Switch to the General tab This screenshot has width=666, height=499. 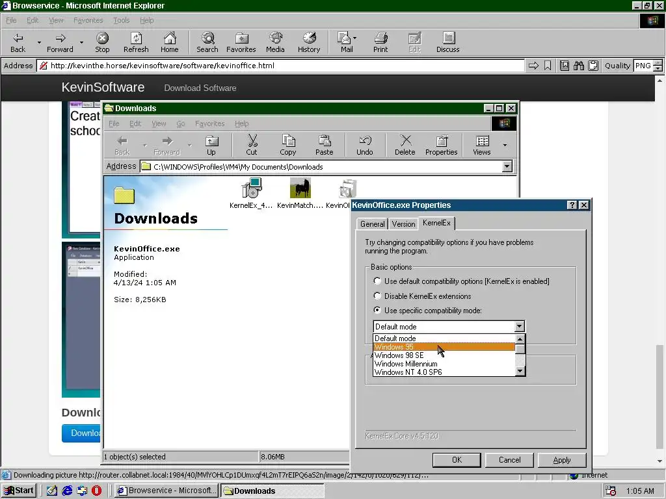click(x=372, y=224)
